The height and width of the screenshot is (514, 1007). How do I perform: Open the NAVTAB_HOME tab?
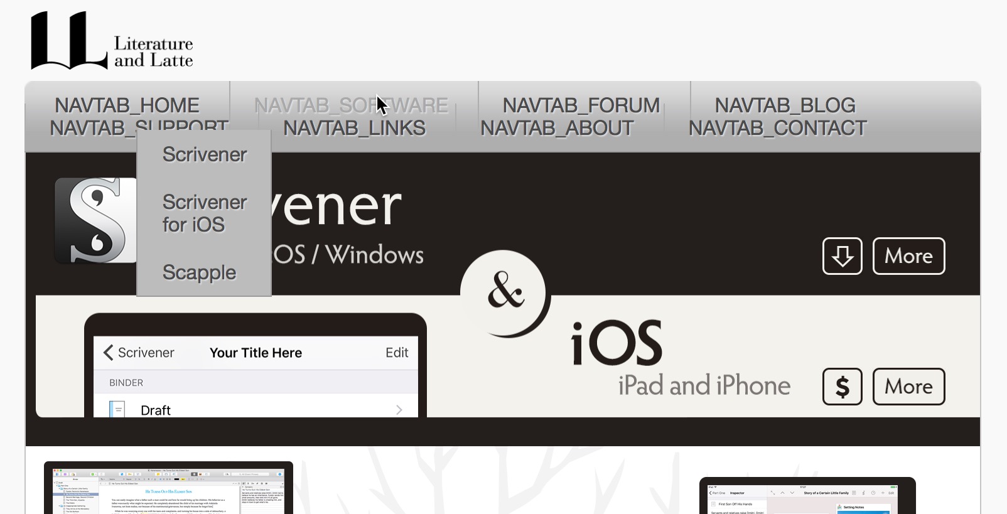(127, 105)
